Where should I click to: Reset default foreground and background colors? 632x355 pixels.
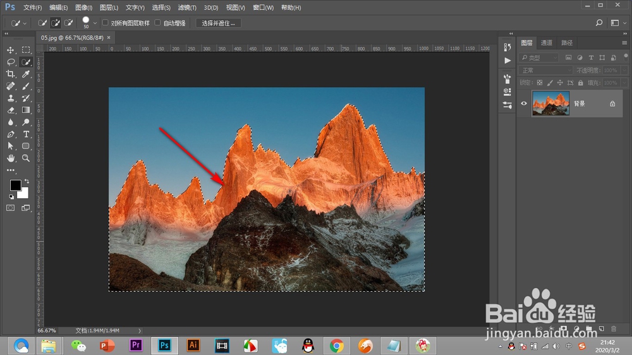(11, 196)
